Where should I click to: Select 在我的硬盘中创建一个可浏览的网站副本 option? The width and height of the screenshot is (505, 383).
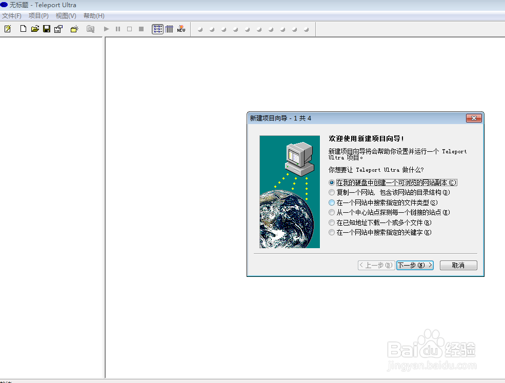pyautogui.click(x=393, y=183)
